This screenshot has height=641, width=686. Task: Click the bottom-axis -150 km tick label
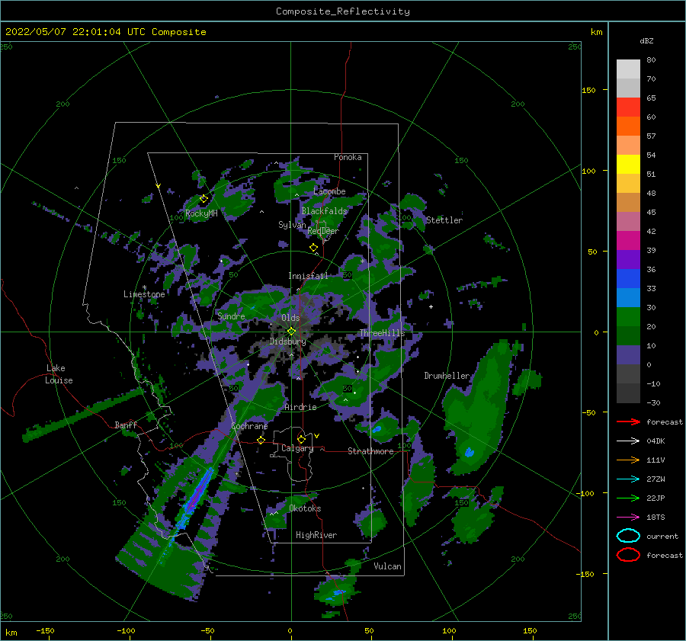click(45, 630)
